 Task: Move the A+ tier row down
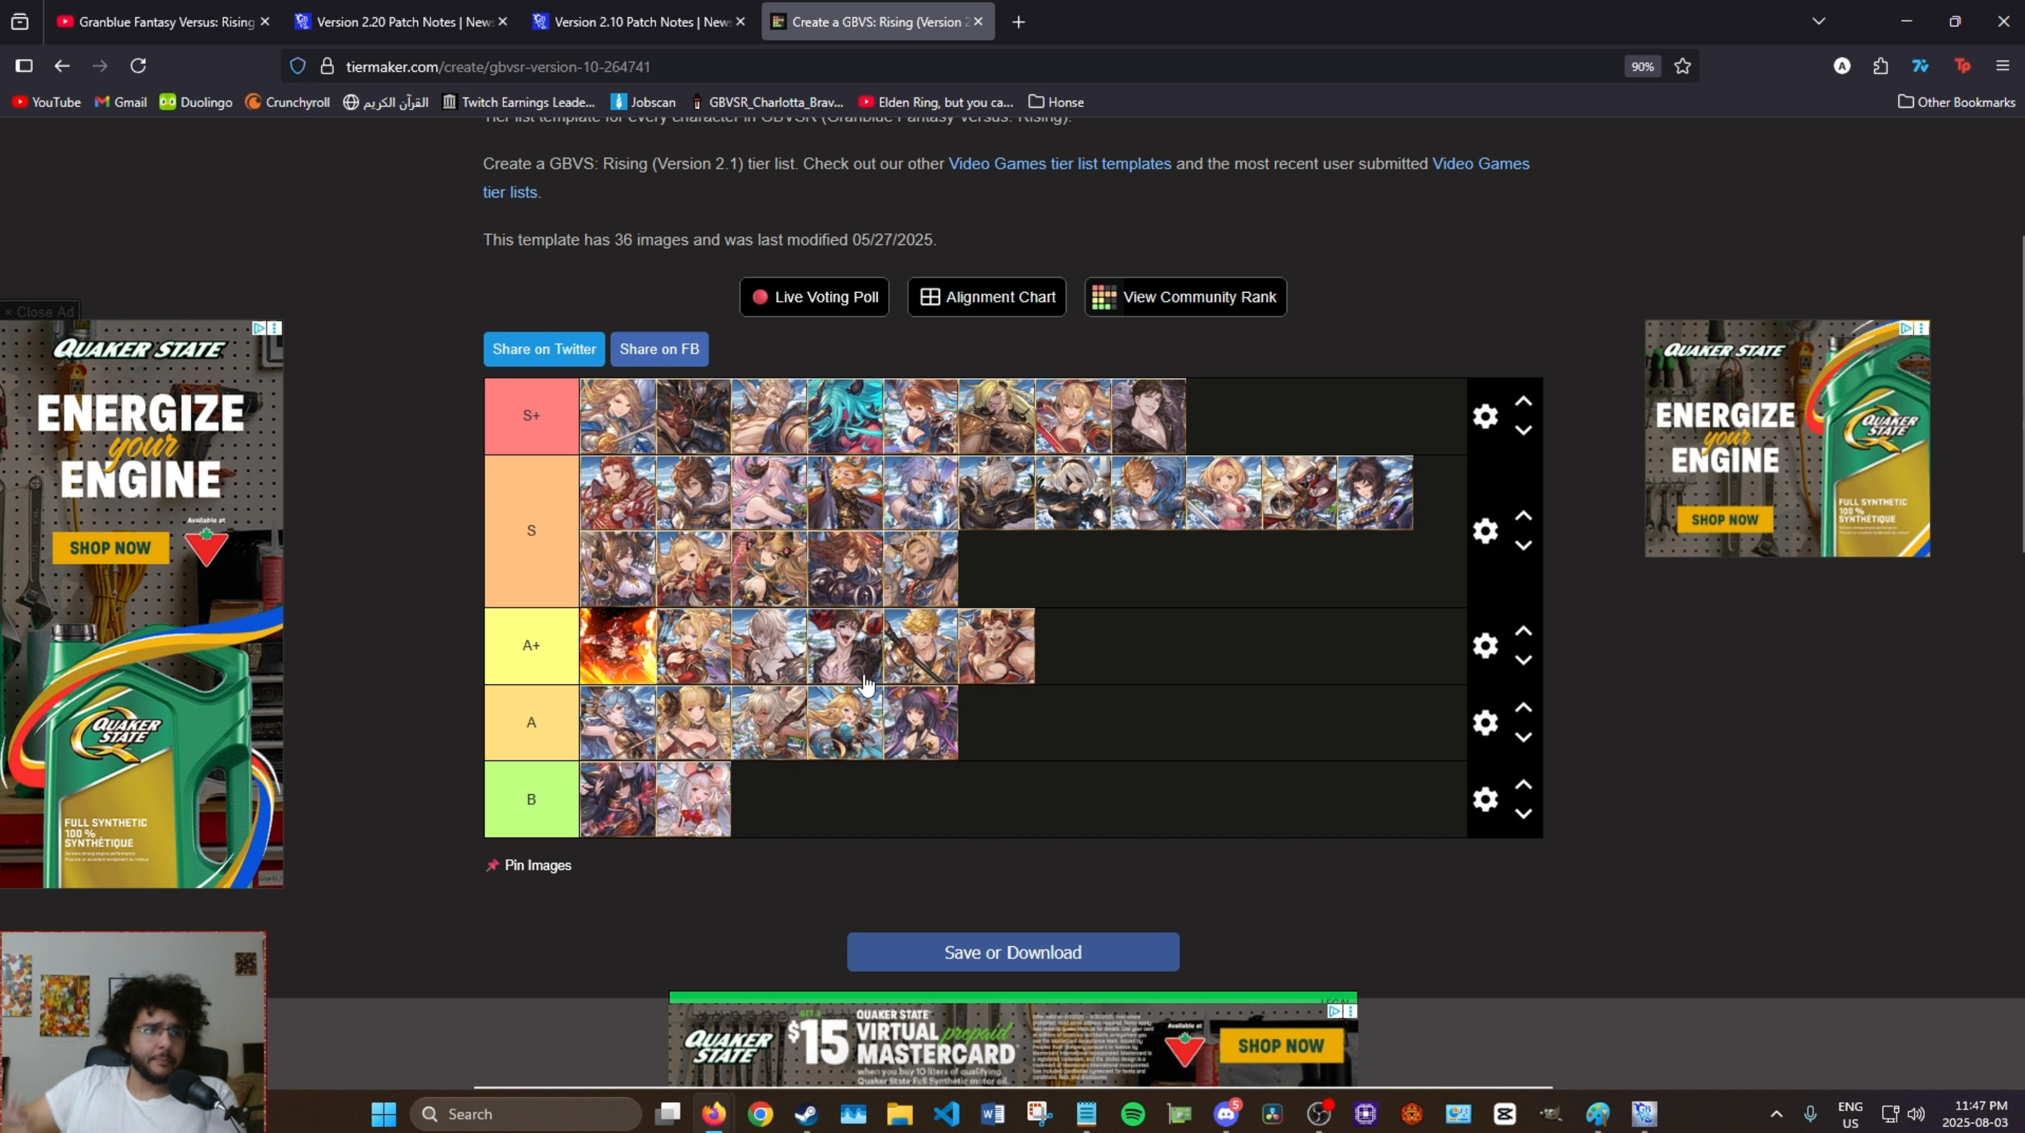tap(1524, 661)
